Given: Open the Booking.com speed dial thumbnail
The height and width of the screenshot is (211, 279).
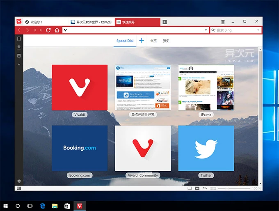Looking at the screenshot, I should coord(80,148).
